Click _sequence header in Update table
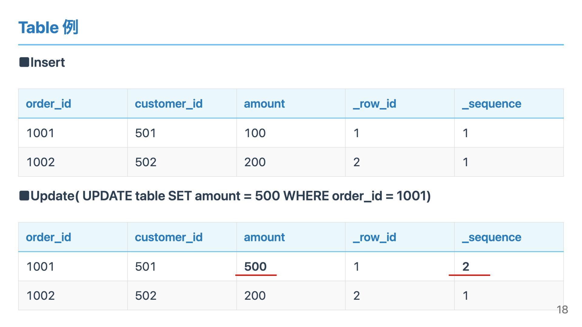This screenshot has height=327, width=582. pos(491,237)
